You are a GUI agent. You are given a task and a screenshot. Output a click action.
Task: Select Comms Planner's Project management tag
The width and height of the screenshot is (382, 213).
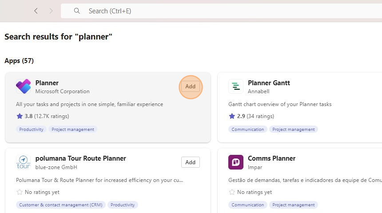tap(294, 205)
